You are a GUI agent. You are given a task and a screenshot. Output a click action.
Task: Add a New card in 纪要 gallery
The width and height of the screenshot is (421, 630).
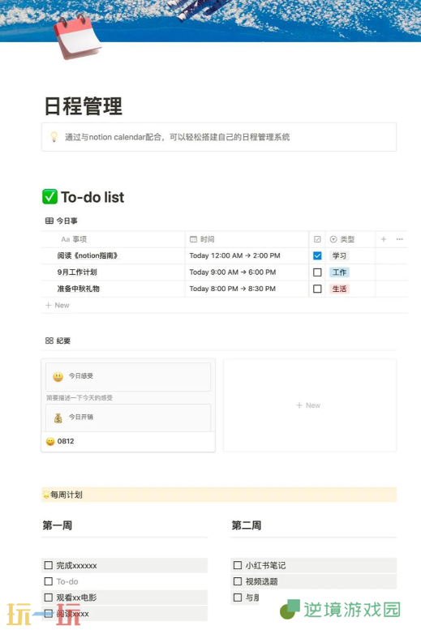click(310, 405)
